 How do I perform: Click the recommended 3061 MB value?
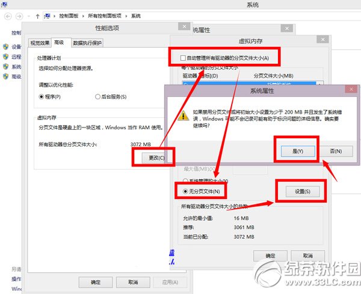point(244,227)
